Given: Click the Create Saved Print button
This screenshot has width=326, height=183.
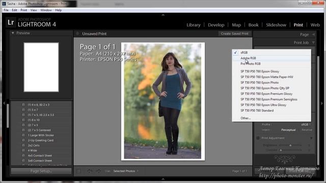Looking at the screenshot, I should coord(234,34).
